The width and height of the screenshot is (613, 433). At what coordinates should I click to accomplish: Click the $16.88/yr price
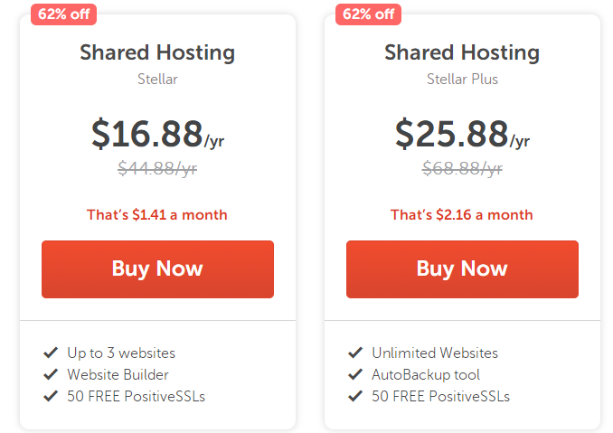[x=157, y=134]
